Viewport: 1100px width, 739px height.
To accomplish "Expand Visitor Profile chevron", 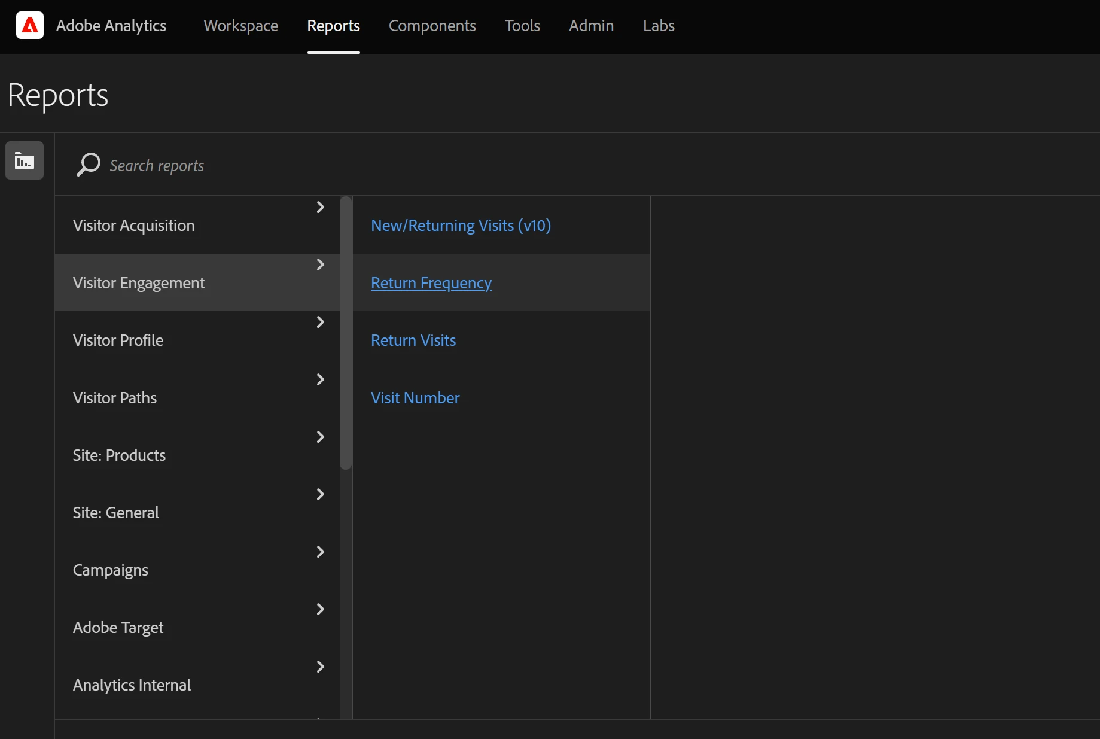I will coord(321,322).
